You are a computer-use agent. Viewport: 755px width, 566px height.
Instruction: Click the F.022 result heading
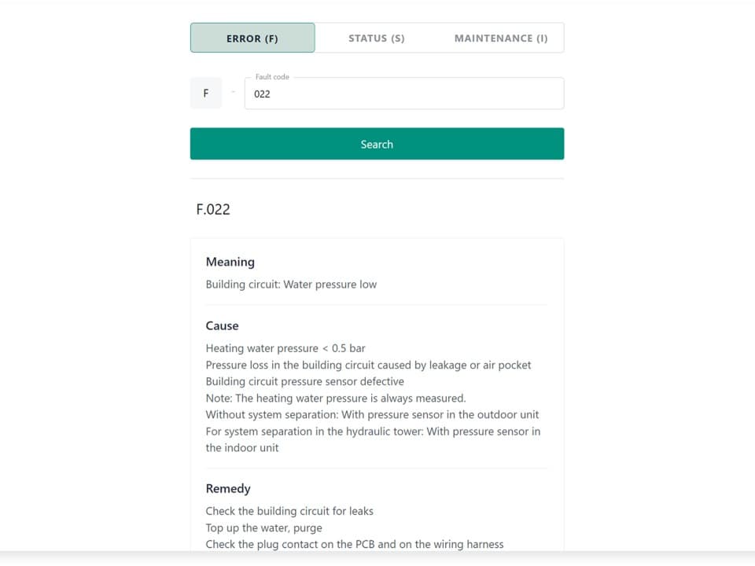pyautogui.click(x=213, y=209)
